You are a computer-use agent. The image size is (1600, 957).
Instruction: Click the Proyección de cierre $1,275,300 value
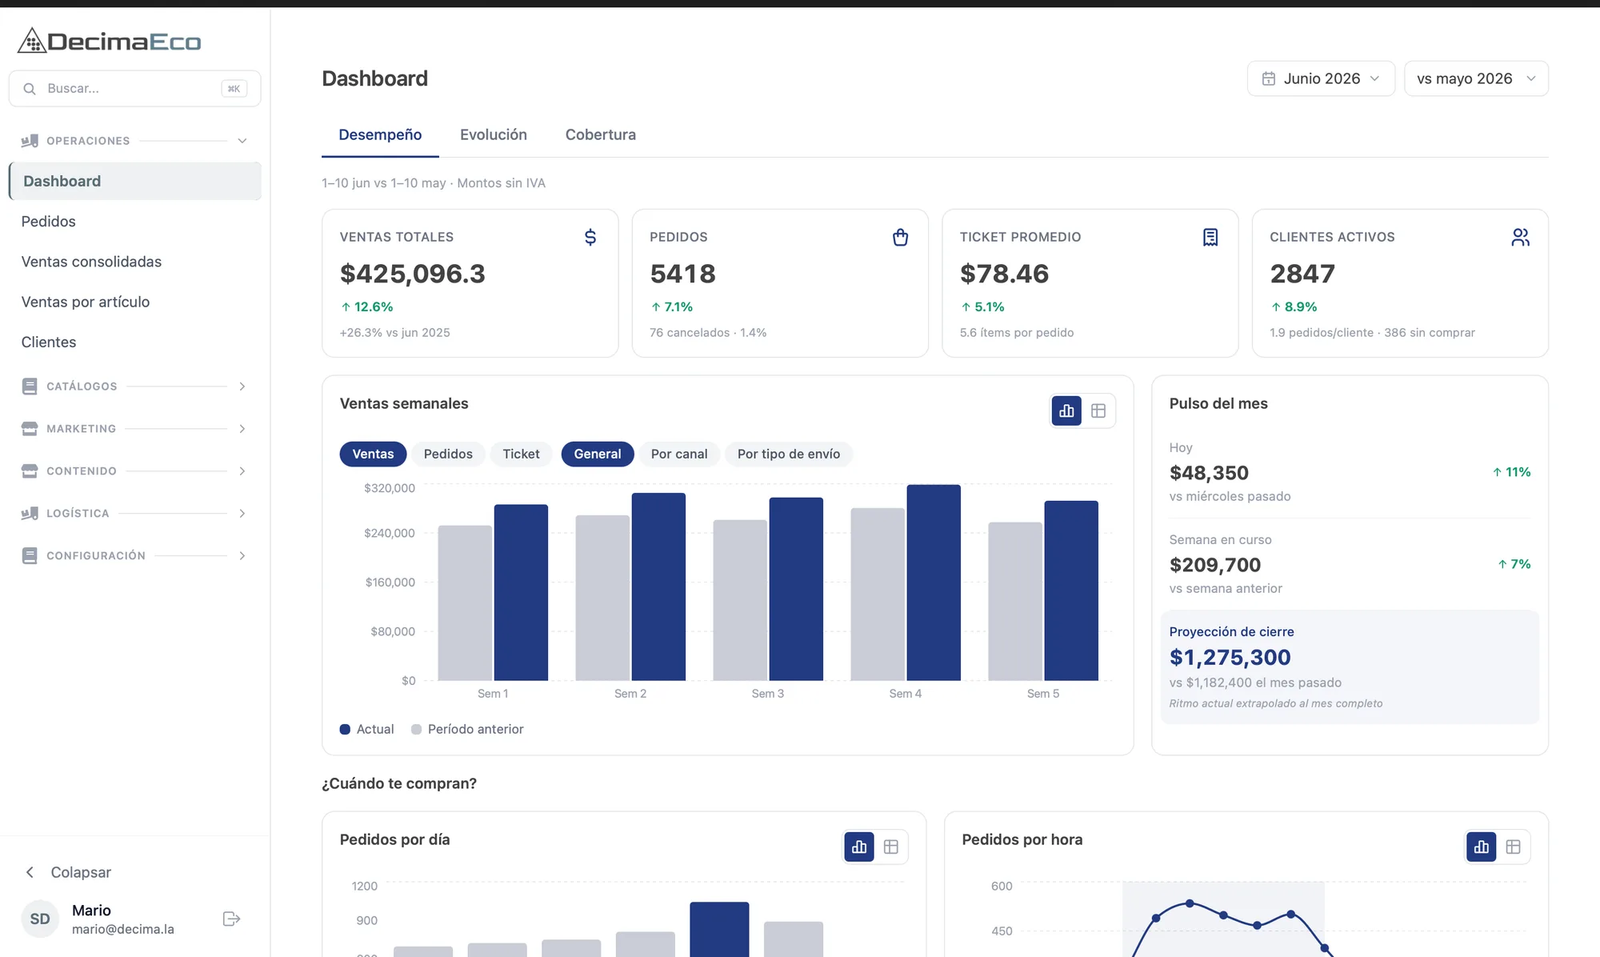1230,658
